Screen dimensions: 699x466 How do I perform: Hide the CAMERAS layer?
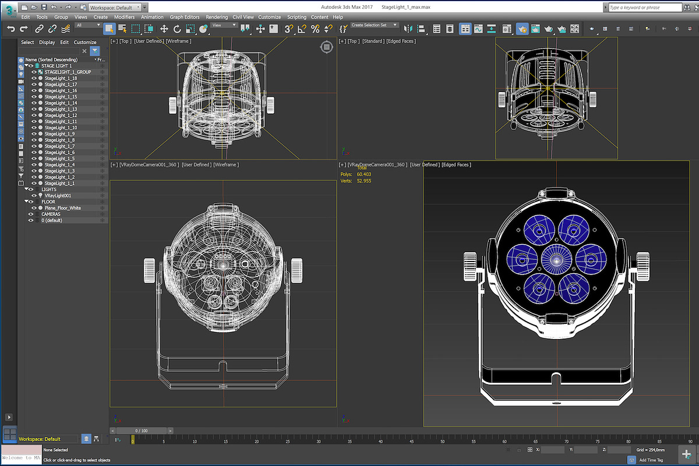coord(31,214)
